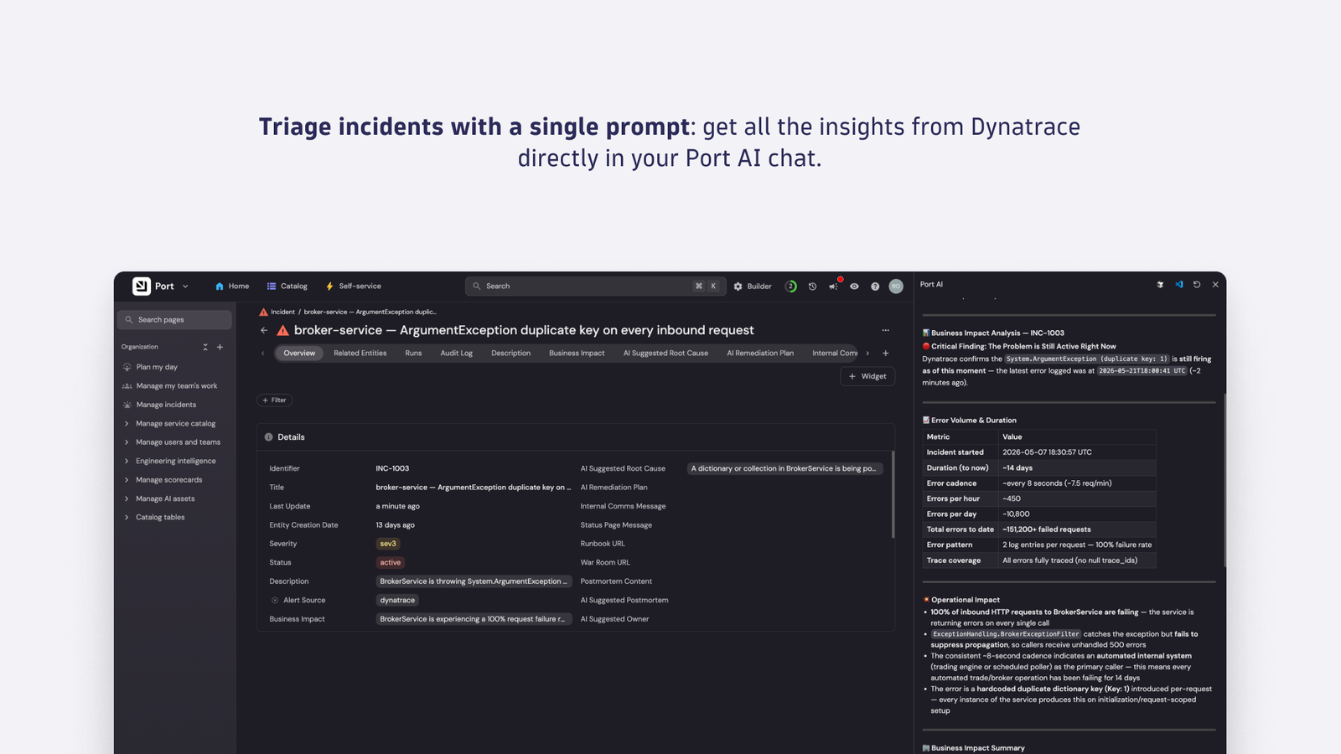Click the Business Impact value field
1341x754 pixels.
[x=474, y=619]
